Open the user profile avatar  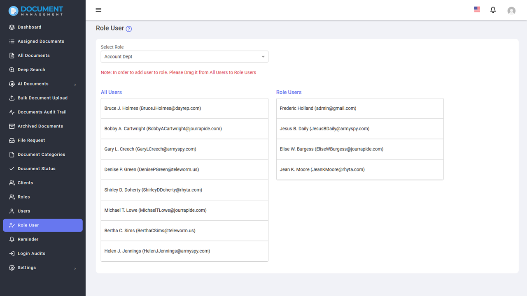click(511, 11)
